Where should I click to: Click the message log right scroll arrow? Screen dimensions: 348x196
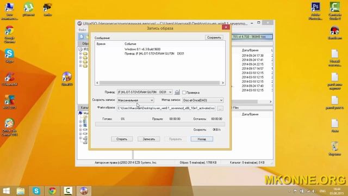click(x=223, y=83)
